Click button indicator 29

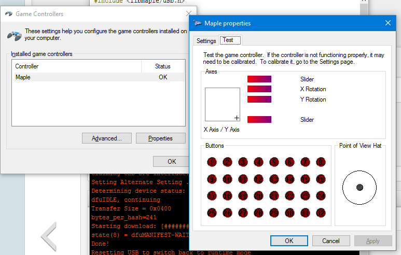pos(274,213)
